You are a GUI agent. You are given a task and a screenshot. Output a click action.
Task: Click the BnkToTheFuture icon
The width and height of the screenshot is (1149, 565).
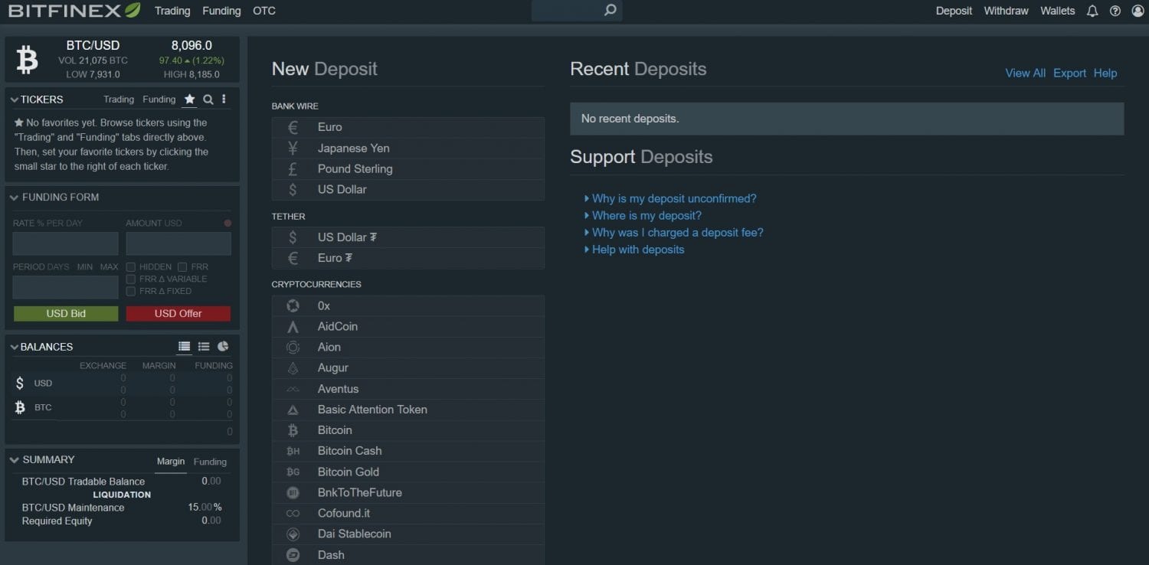click(x=293, y=492)
